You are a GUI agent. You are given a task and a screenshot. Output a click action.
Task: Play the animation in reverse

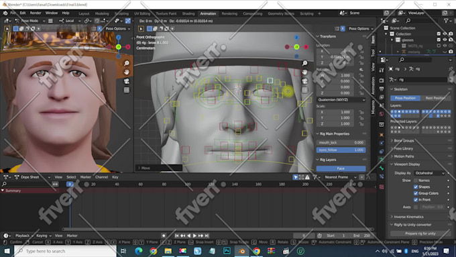[x=188, y=236]
